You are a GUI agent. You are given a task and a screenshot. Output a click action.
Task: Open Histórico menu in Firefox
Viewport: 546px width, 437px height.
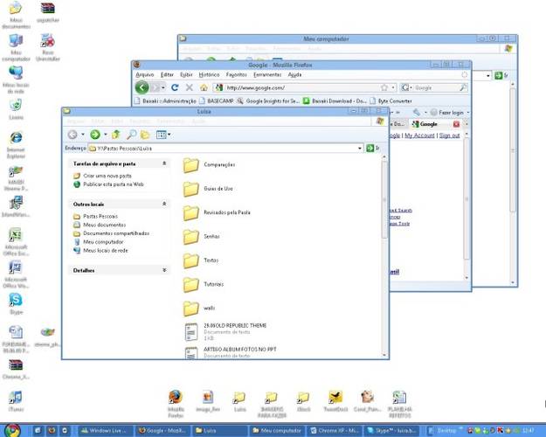[209, 74]
